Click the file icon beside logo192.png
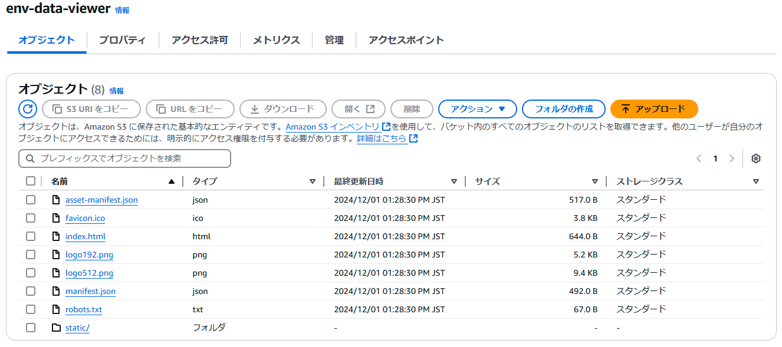782x347 pixels. point(56,255)
